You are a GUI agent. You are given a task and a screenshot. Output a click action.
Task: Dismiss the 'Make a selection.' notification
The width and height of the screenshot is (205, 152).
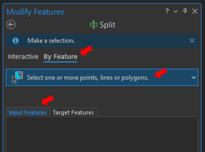tap(192, 41)
